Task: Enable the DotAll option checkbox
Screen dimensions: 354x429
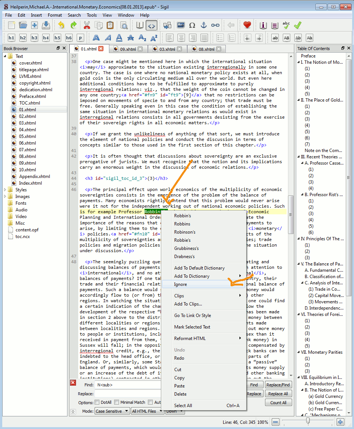Action: coord(97,402)
